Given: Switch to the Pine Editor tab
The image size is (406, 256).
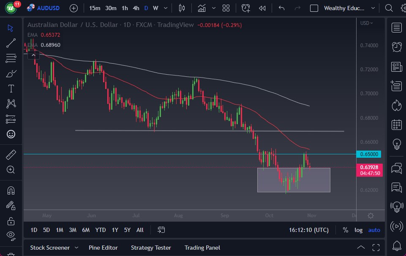Looking at the screenshot, I should [103, 248].
